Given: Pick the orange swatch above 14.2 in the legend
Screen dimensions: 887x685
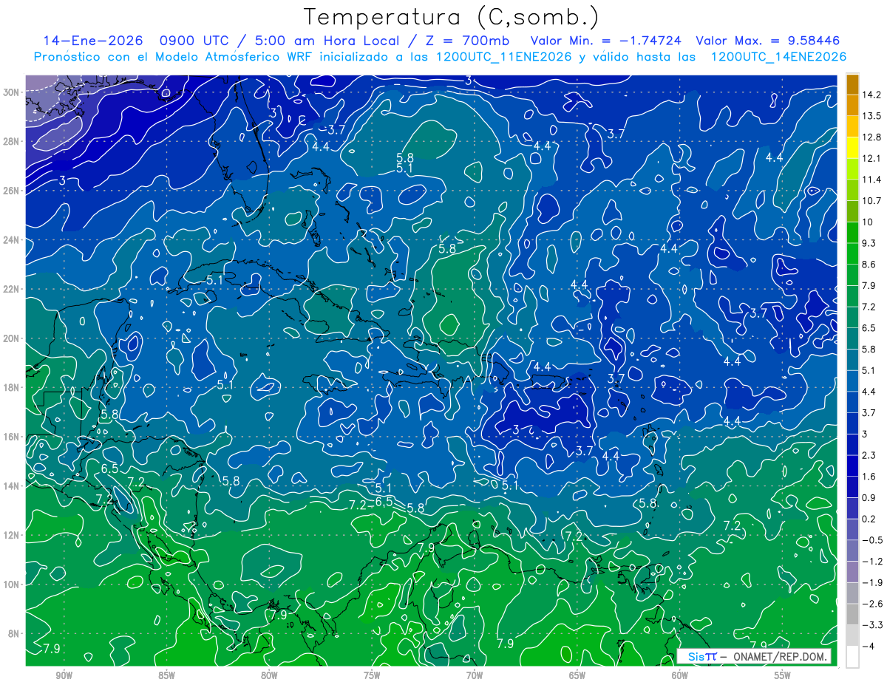Looking at the screenshot, I should tap(852, 84).
